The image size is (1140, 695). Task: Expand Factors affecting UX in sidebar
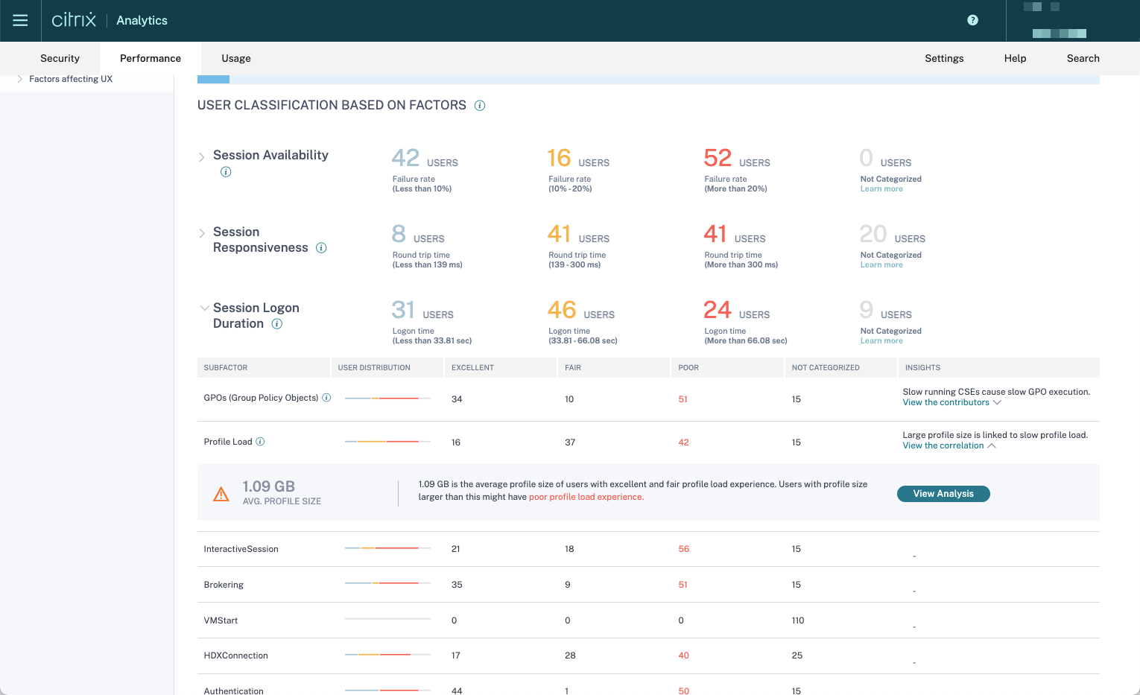point(19,79)
